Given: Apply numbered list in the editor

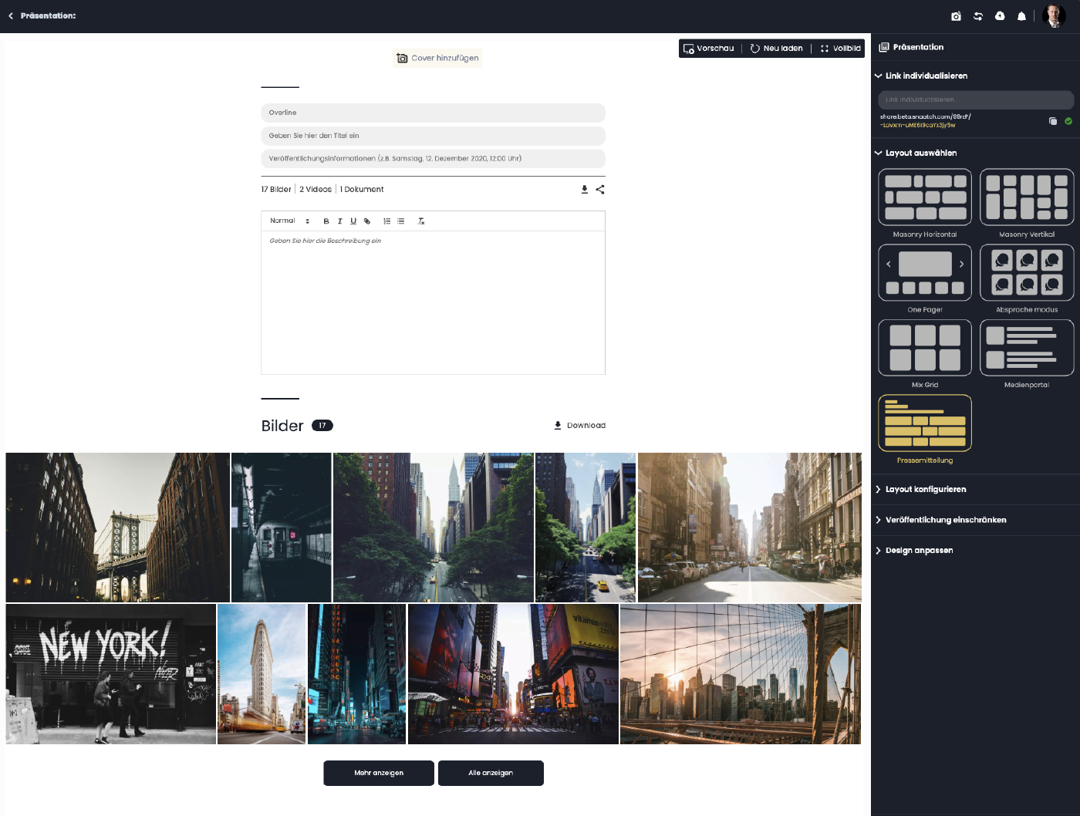Looking at the screenshot, I should click(387, 221).
